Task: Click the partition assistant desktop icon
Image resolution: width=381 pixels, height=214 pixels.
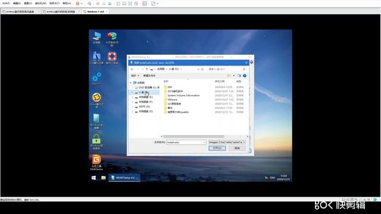Action: 112,39
